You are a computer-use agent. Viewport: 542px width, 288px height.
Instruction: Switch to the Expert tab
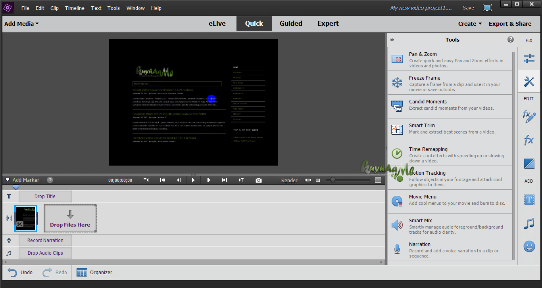328,23
